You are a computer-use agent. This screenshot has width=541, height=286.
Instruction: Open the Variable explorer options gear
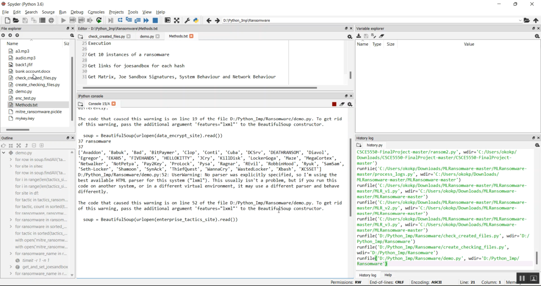point(537,36)
